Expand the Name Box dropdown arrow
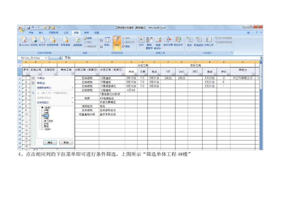Screen dimensions: 282x199 tap(46, 58)
